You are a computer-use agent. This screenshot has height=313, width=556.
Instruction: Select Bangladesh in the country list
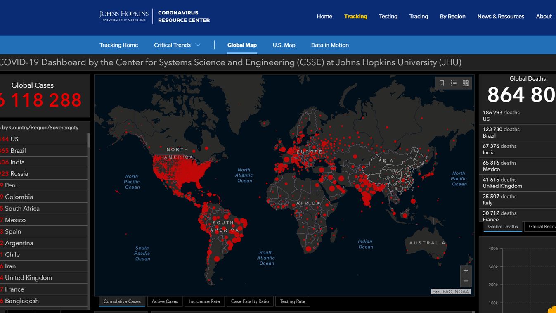point(43,301)
